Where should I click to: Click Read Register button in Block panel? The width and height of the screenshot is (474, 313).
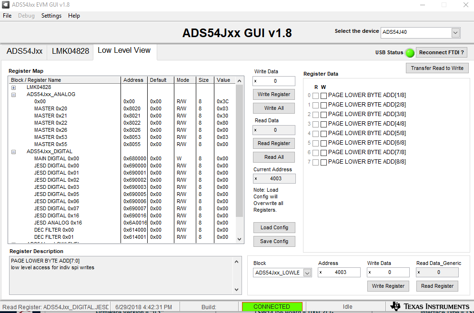437,286
